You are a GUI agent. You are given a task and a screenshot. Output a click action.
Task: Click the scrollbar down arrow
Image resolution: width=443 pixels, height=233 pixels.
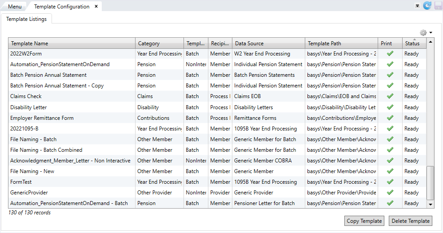click(x=430, y=204)
